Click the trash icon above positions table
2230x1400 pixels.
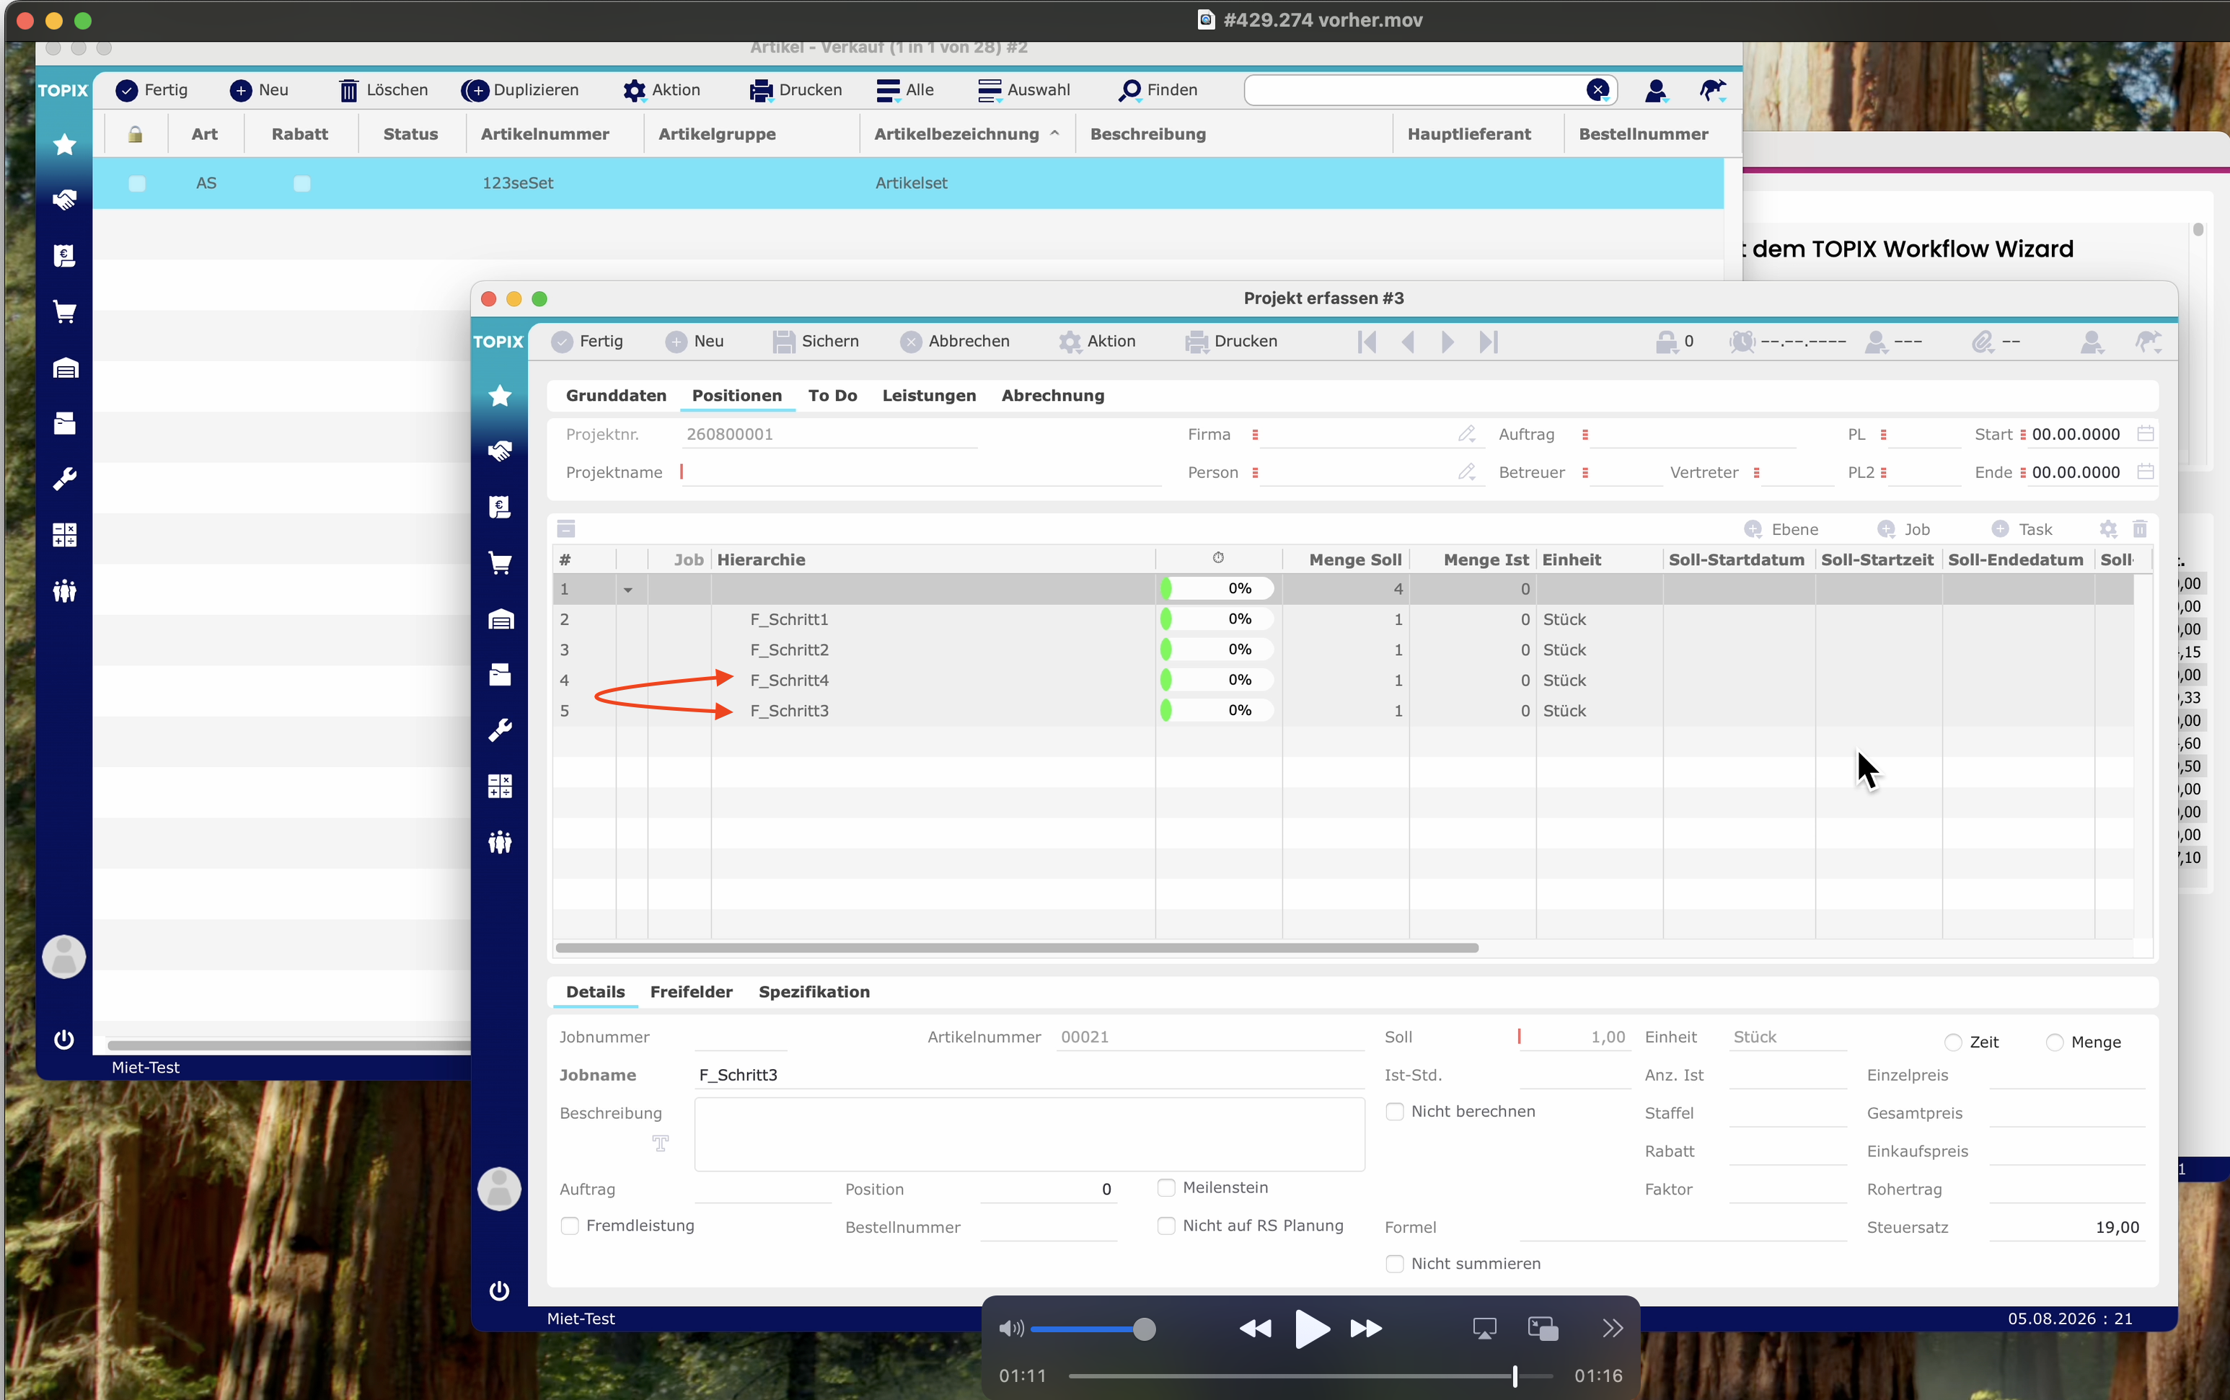2140,528
